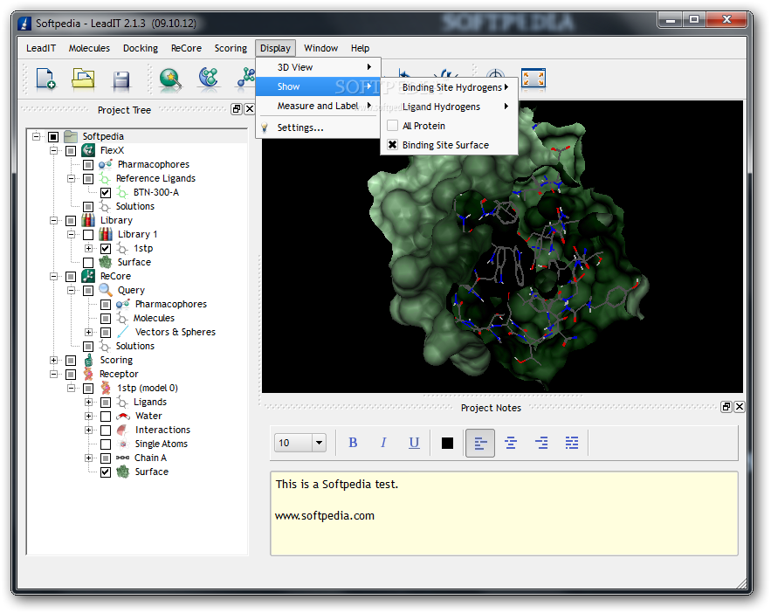
Task: Expand the 1stp library node
Action: point(88,248)
